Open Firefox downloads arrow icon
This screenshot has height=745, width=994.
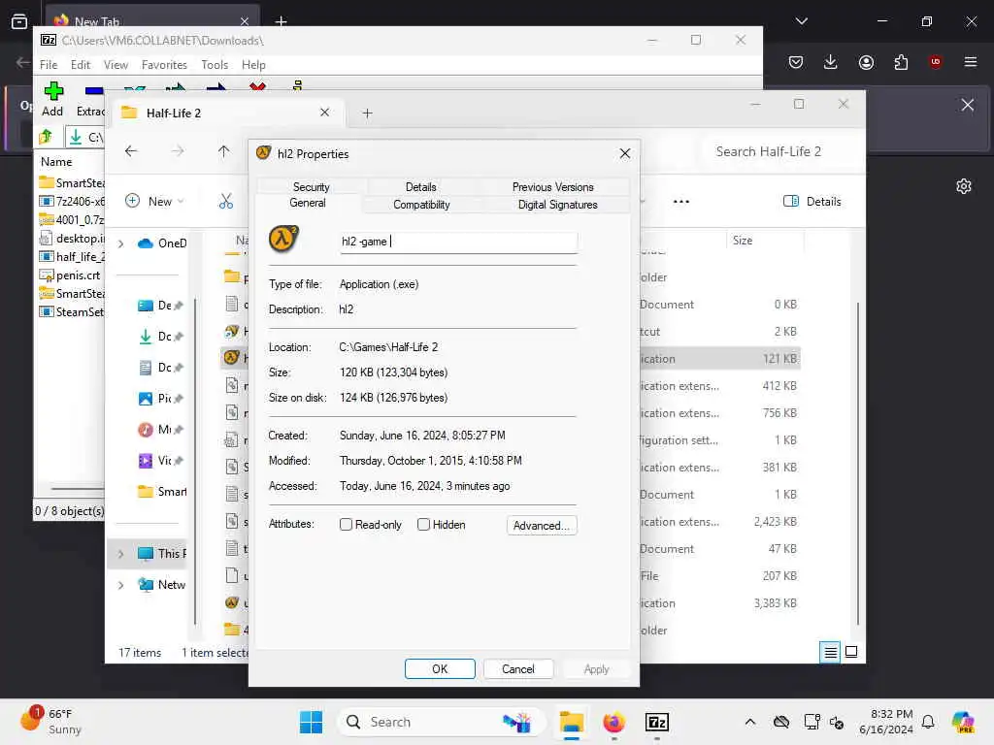(x=831, y=62)
